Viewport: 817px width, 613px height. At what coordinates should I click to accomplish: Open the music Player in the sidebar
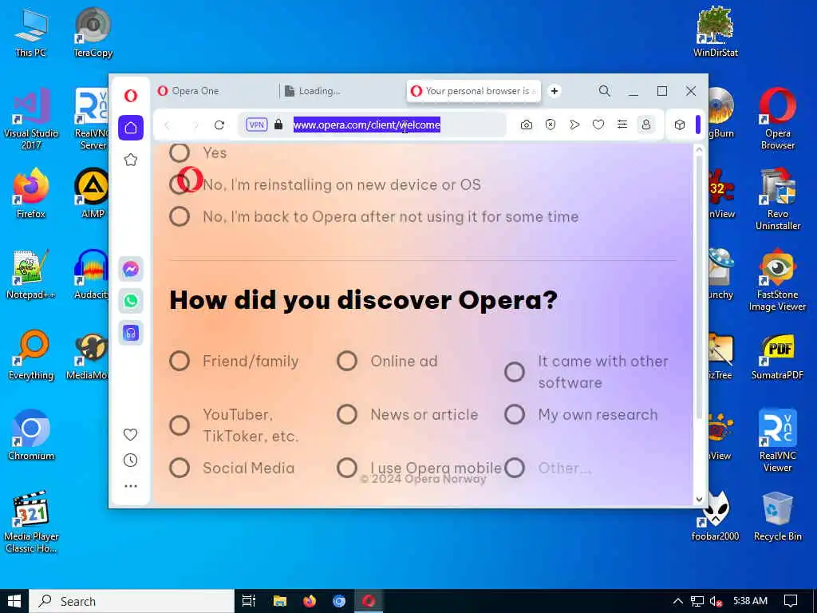[131, 333]
